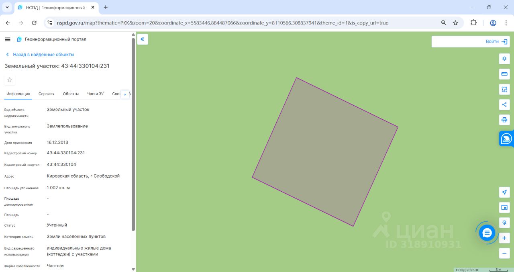Viewport: 514px width, 272px height.
Task: Zoom out on the map
Action: pyautogui.click(x=504, y=253)
